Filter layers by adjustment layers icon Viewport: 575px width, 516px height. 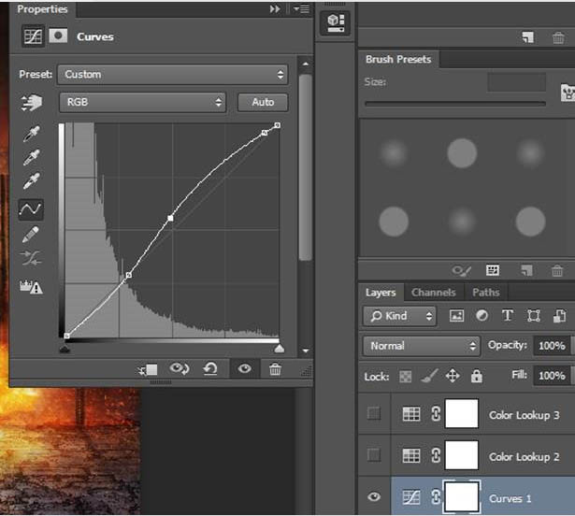point(482,315)
